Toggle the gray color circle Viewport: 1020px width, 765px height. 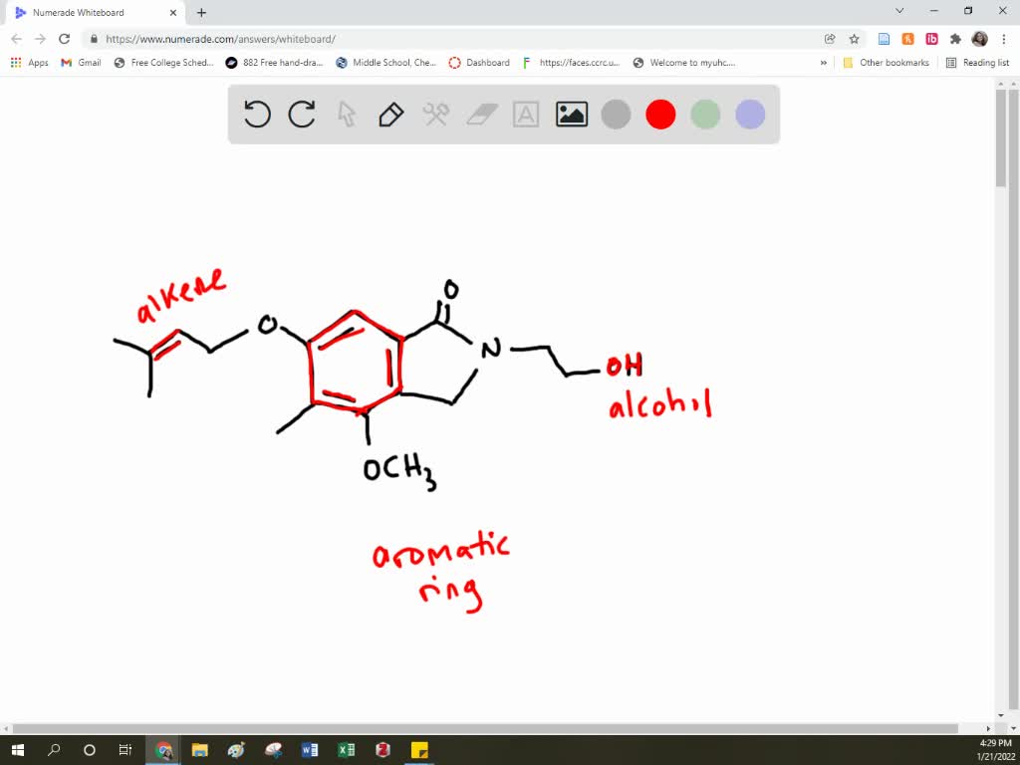click(616, 114)
